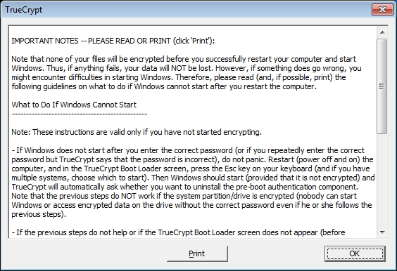Viewport: 397px width, 271px height.
Task: Click the 'What to Do If Windows Cannot Start' heading
Action: [x=74, y=105]
